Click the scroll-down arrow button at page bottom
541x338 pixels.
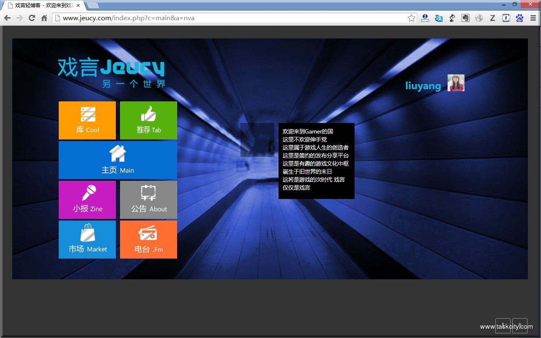tap(503, 326)
